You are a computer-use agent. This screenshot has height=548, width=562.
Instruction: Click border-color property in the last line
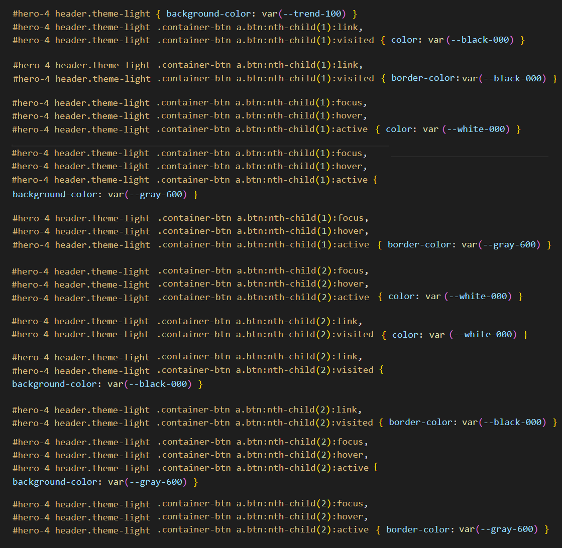(418, 529)
